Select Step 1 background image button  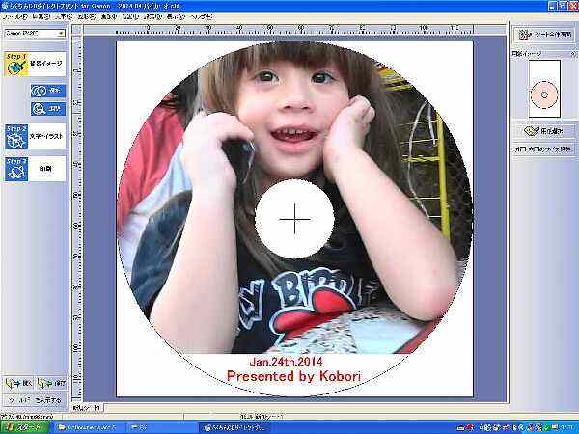click(x=35, y=64)
